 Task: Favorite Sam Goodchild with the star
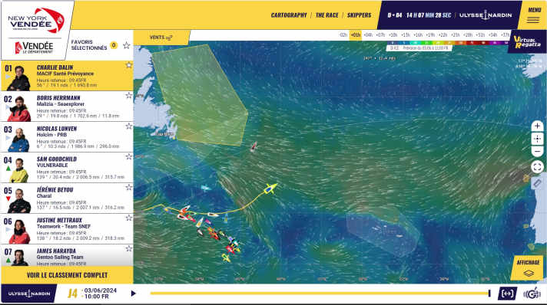click(x=129, y=156)
